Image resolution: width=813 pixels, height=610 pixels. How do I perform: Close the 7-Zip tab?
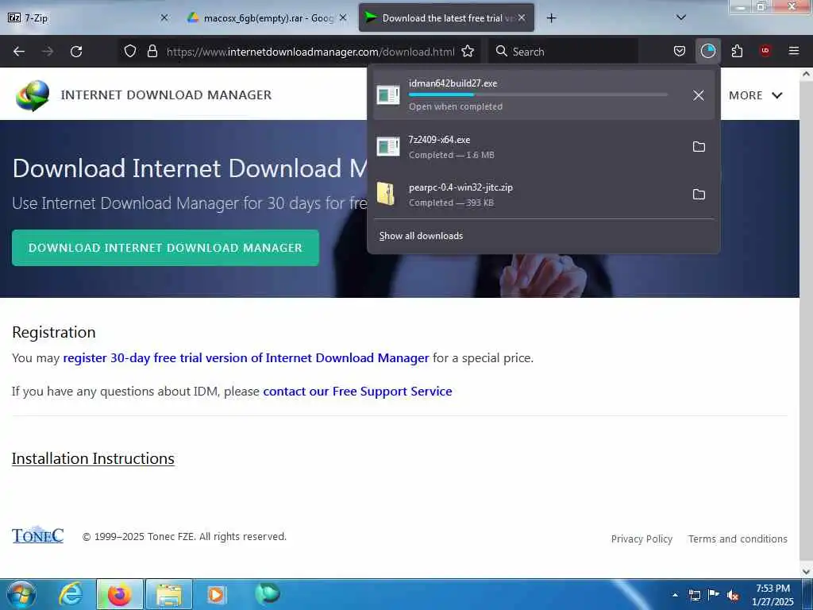164,18
